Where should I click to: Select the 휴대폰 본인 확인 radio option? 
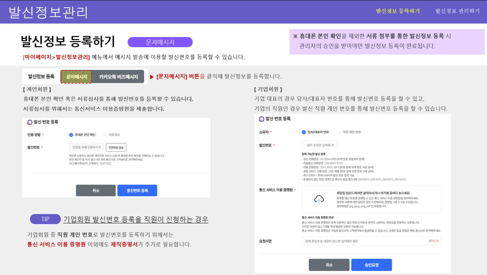[x=71, y=134]
